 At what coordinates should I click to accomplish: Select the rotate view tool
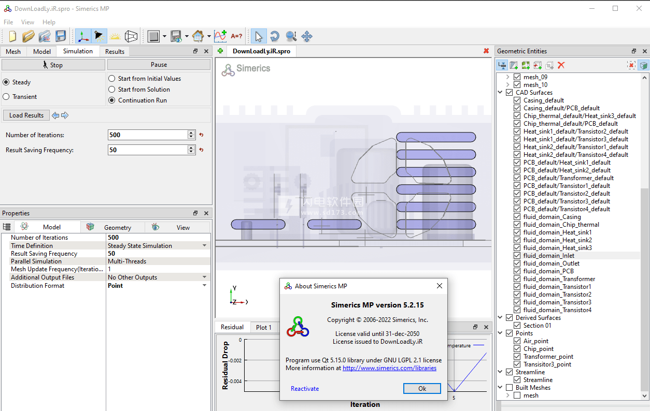coord(275,36)
